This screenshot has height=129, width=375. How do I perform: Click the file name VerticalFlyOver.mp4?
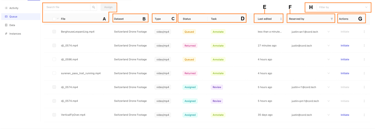click(73, 115)
